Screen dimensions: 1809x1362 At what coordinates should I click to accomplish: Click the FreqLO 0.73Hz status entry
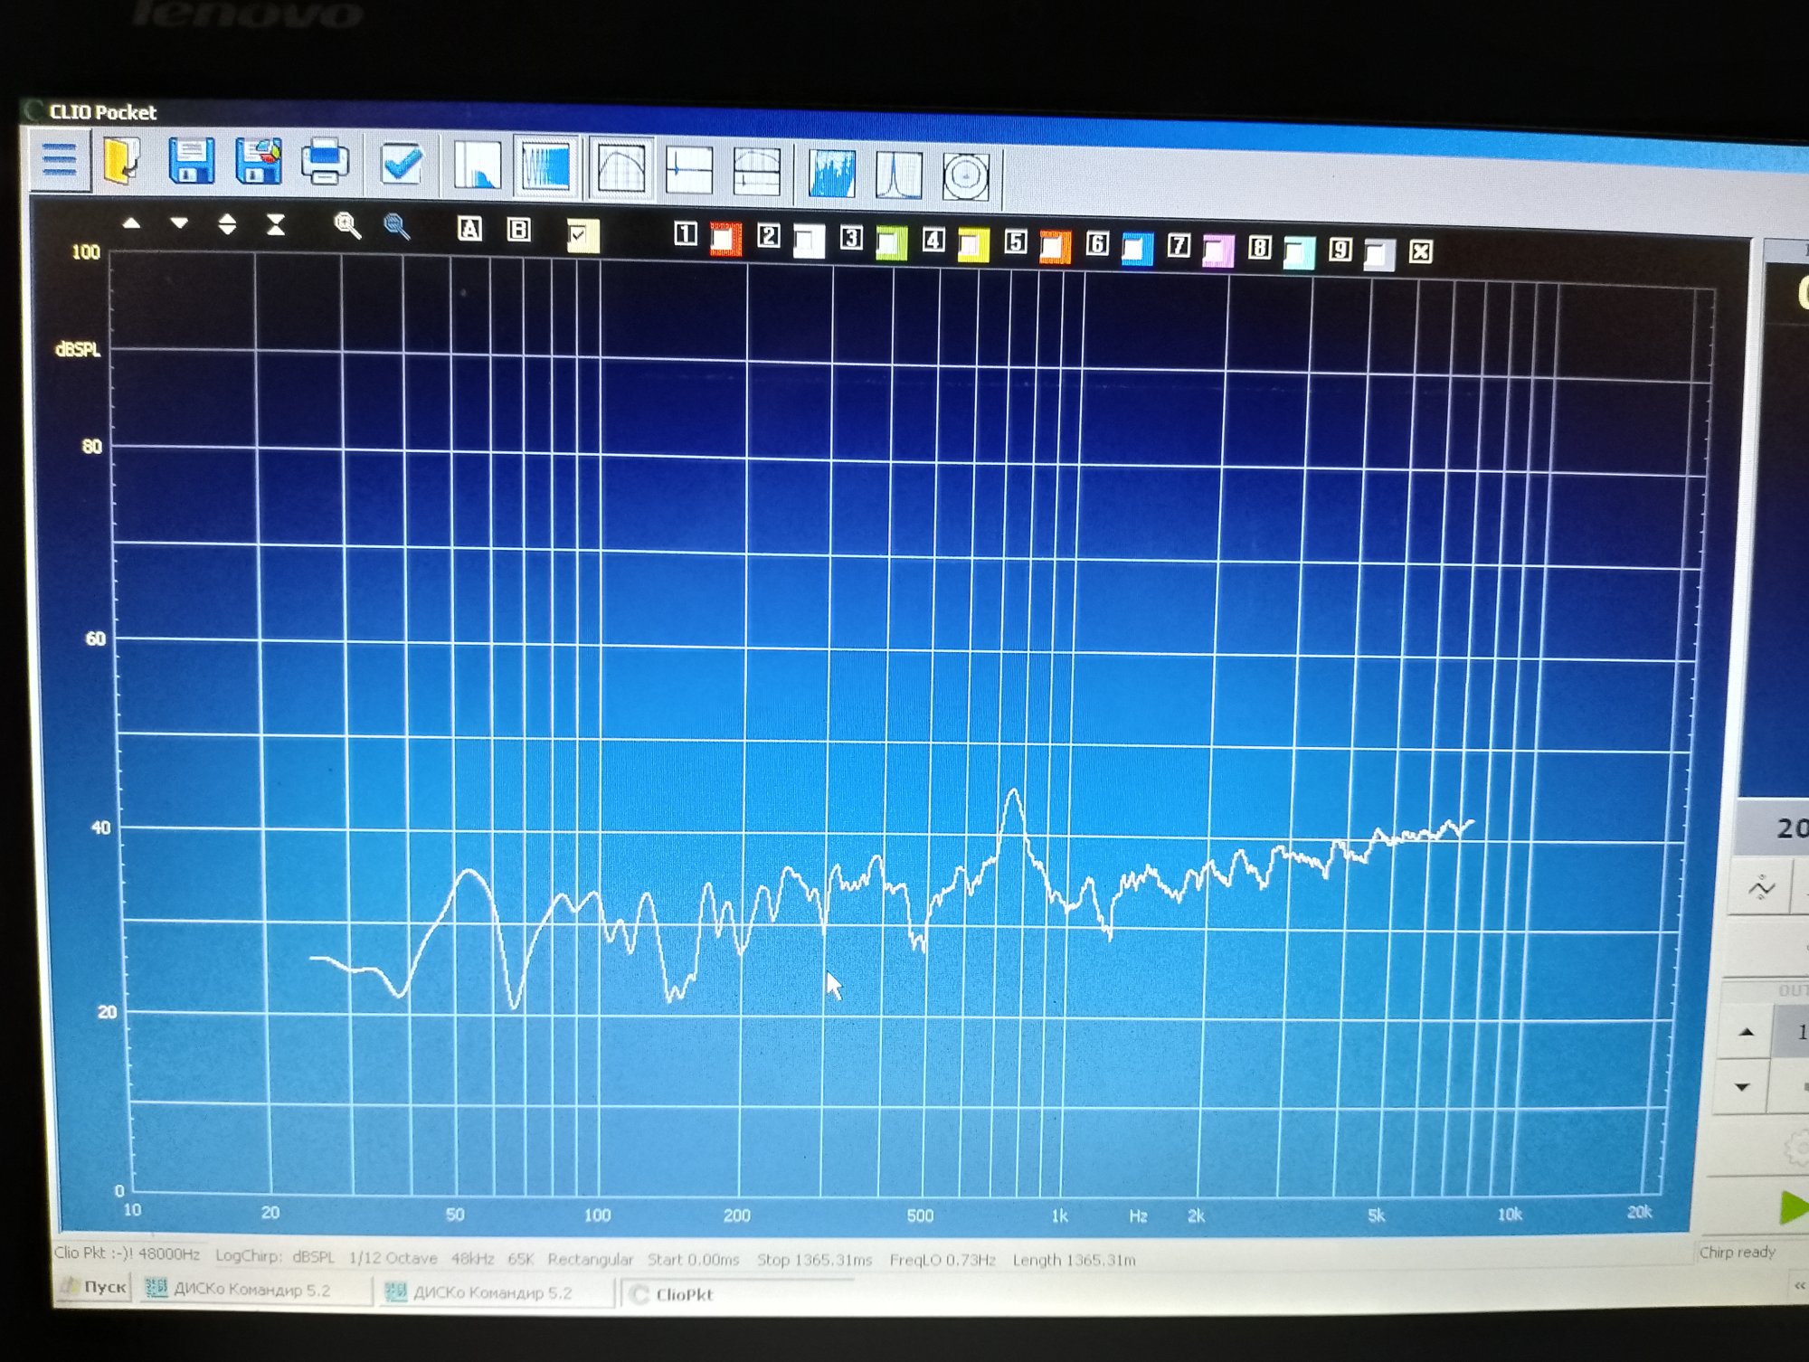pyautogui.click(x=942, y=1260)
